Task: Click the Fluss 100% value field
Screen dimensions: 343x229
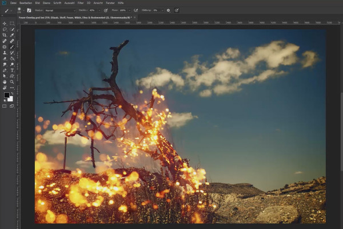Action: pyautogui.click(x=123, y=10)
